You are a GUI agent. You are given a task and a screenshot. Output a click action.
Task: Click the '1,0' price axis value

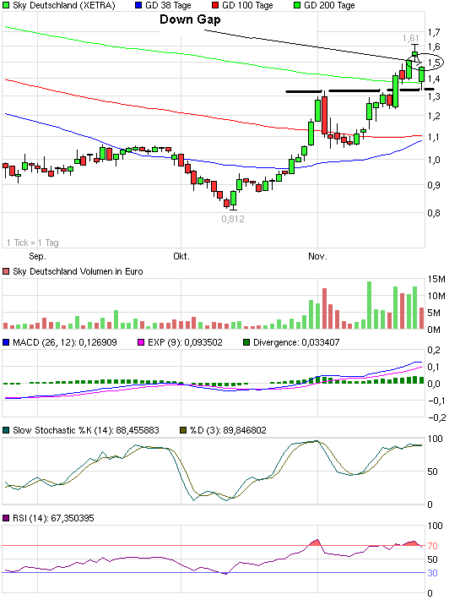434,160
